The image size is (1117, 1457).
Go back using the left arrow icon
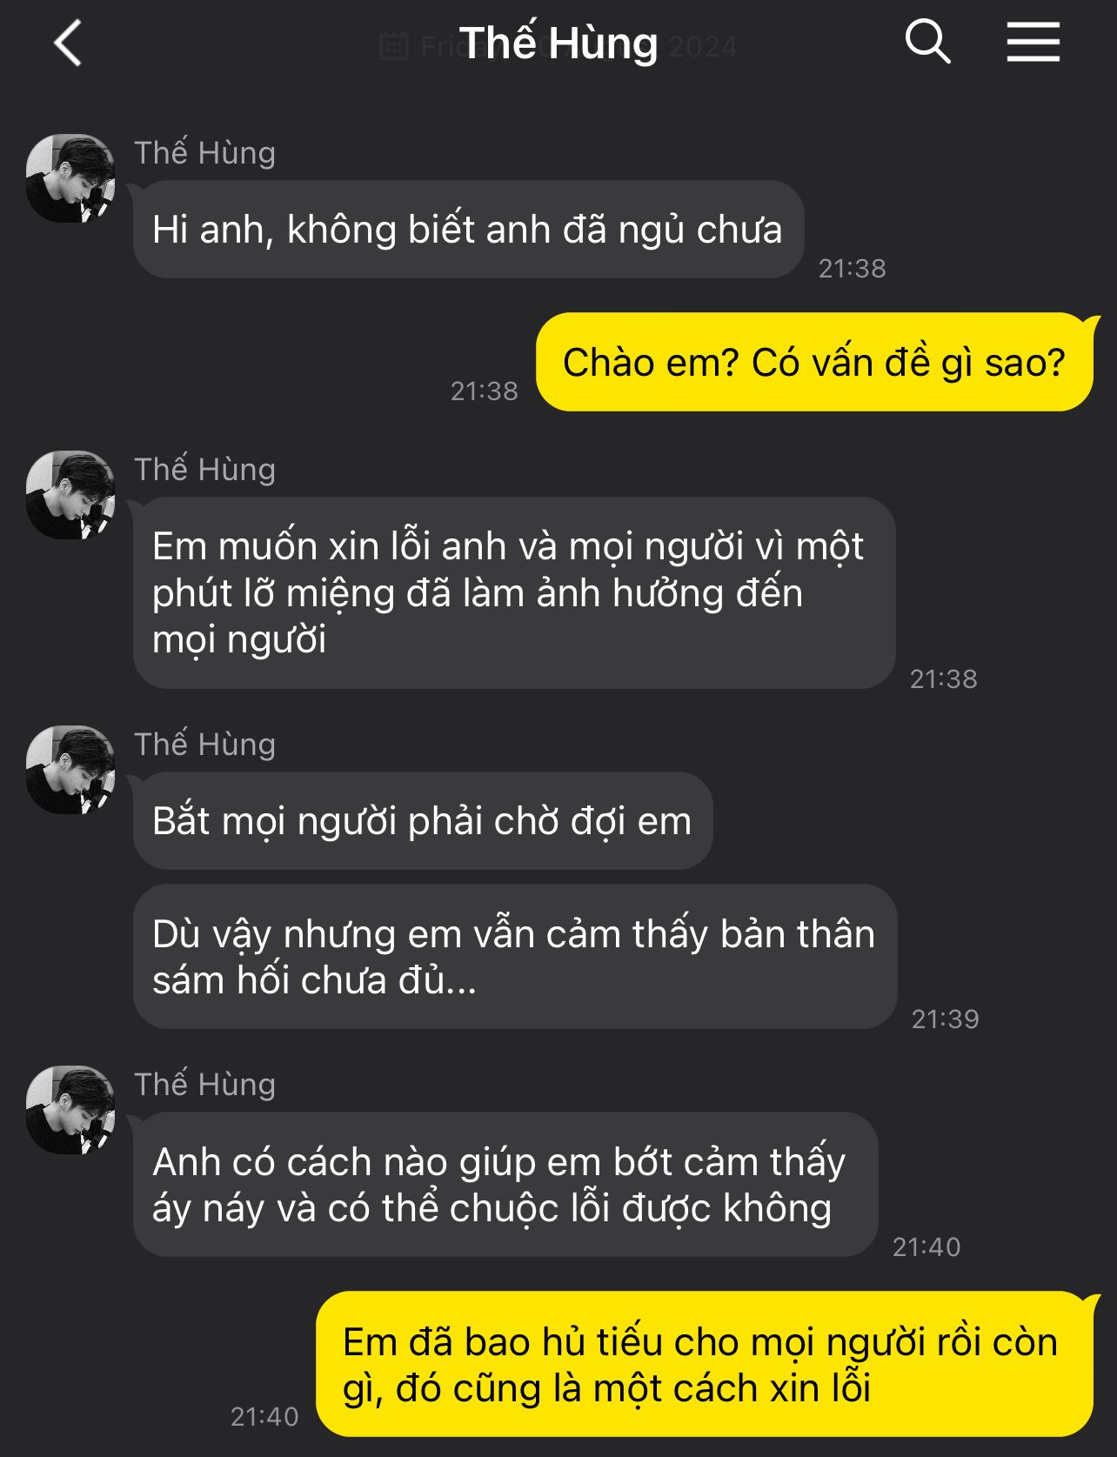pos(68,43)
